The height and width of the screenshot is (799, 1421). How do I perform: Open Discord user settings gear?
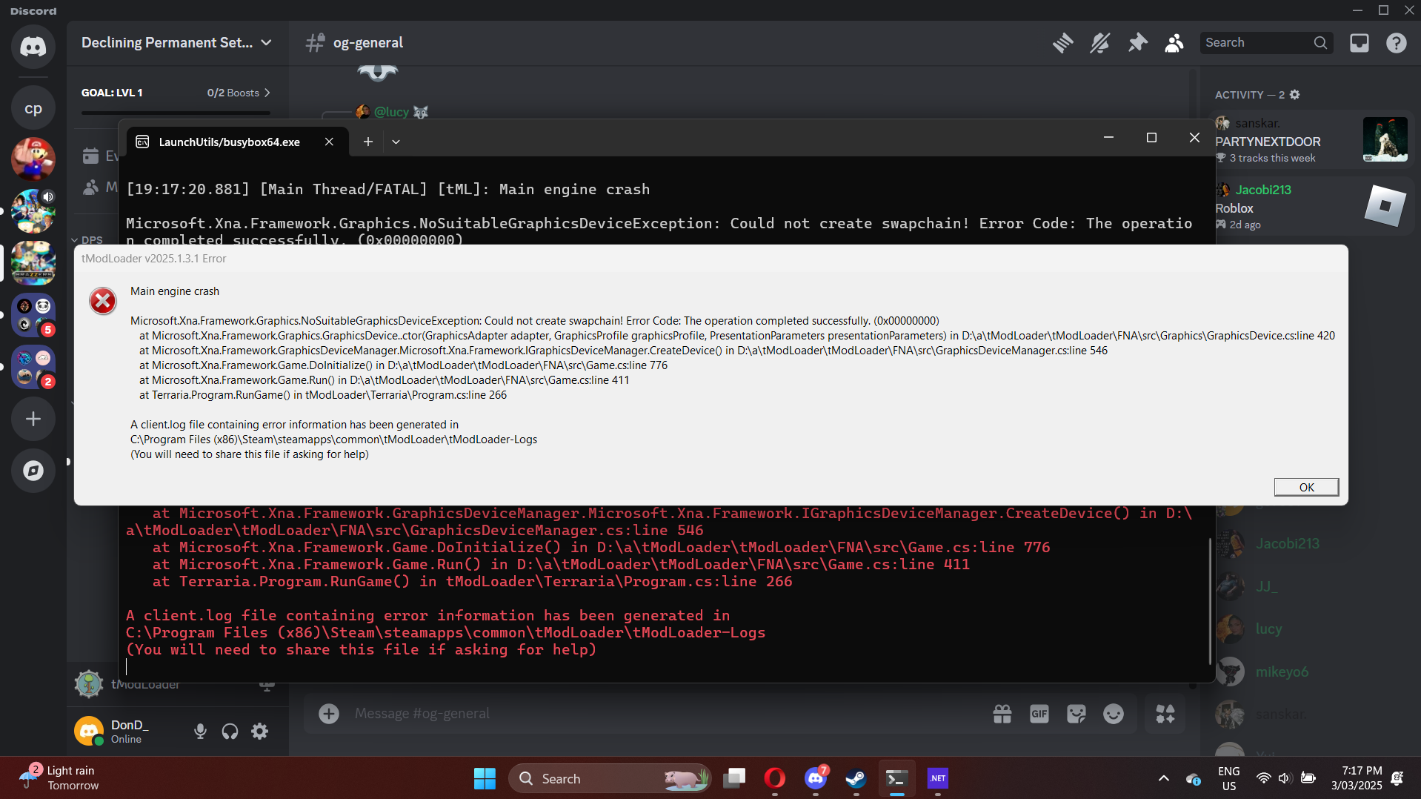(x=259, y=732)
